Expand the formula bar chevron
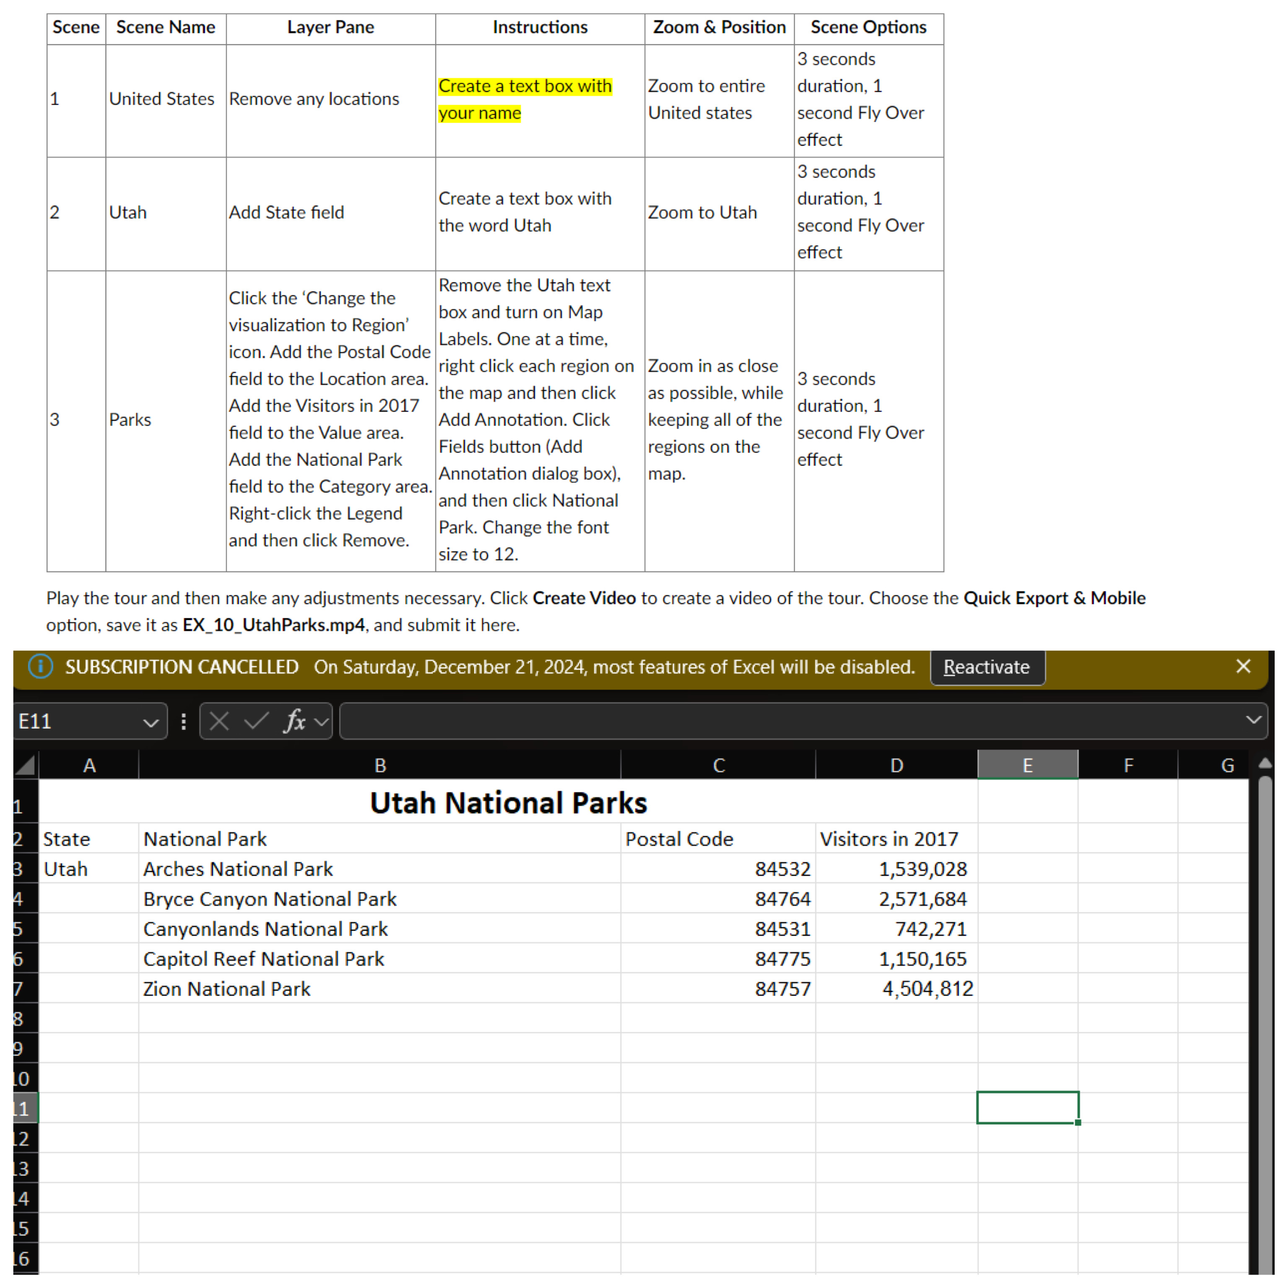Image resolution: width=1288 pixels, height=1288 pixels. [1253, 720]
